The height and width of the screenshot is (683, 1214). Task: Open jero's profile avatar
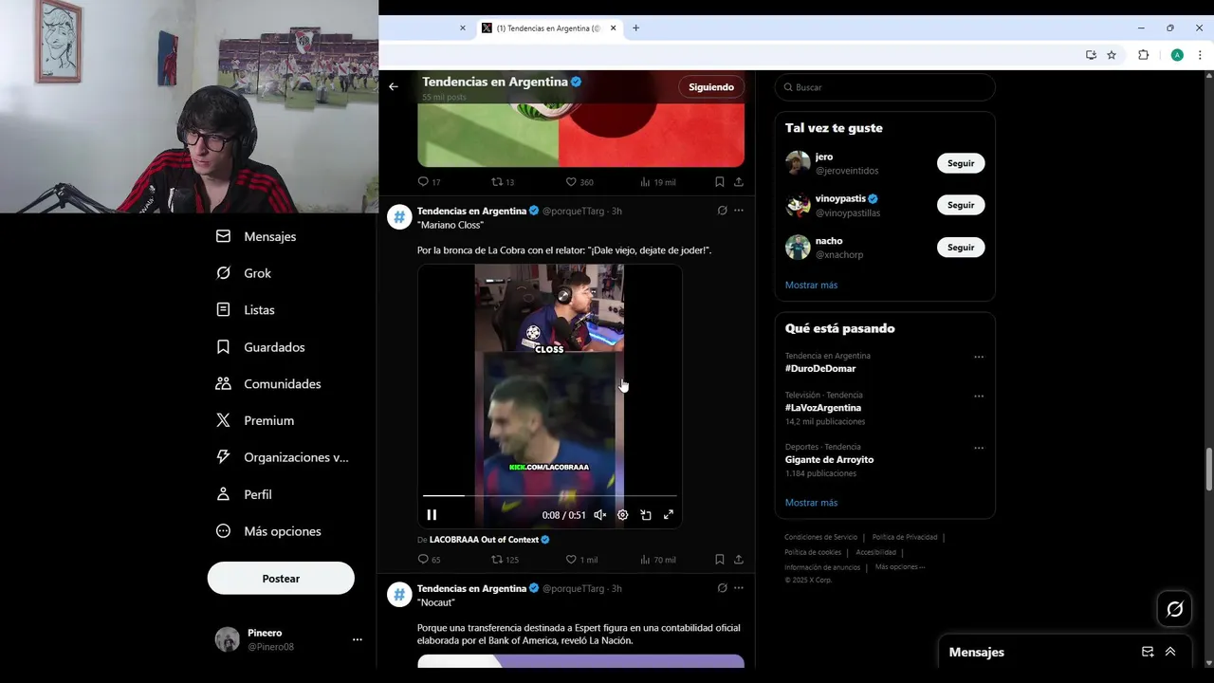pyautogui.click(x=798, y=163)
